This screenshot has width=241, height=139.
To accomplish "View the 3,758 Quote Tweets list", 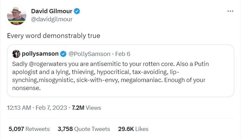I will click(x=84, y=129).
